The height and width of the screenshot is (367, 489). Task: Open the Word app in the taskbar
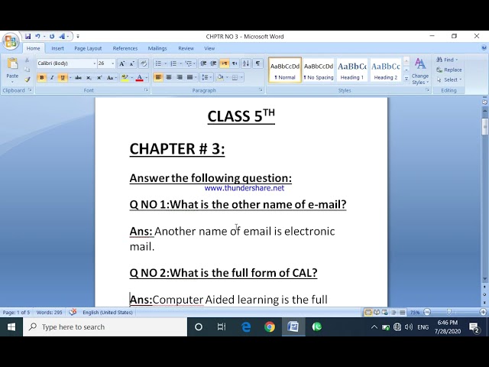click(x=293, y=326)
